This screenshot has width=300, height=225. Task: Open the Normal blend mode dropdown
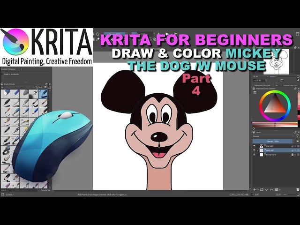coord(273,136)
